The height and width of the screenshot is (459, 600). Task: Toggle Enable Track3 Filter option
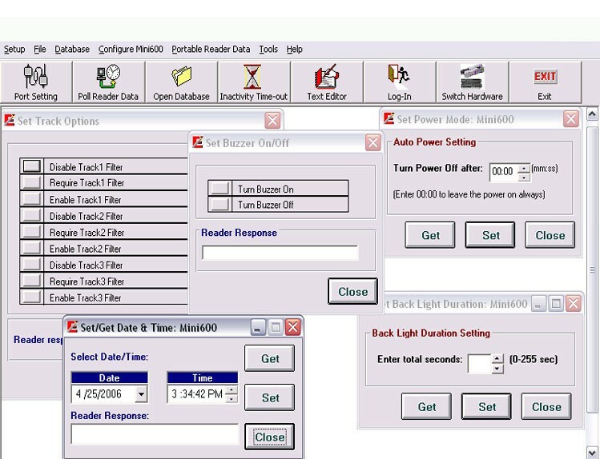tap(32, 297)
